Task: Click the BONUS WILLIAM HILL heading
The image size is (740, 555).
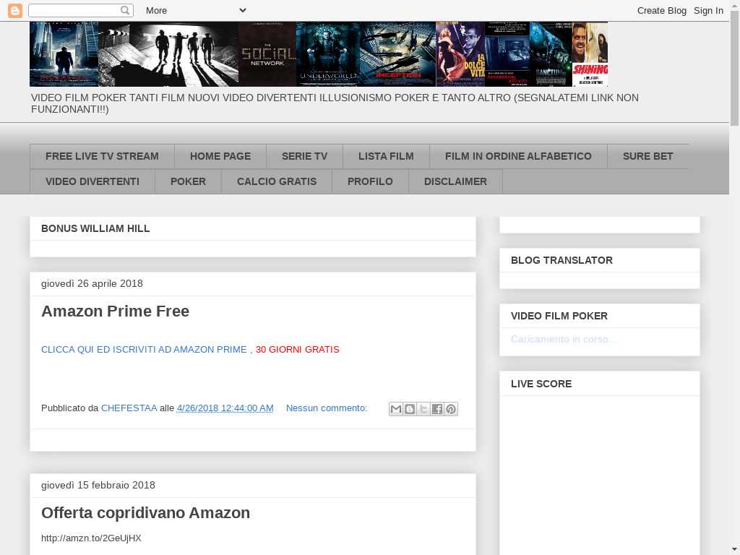Action: pos(95,229)
